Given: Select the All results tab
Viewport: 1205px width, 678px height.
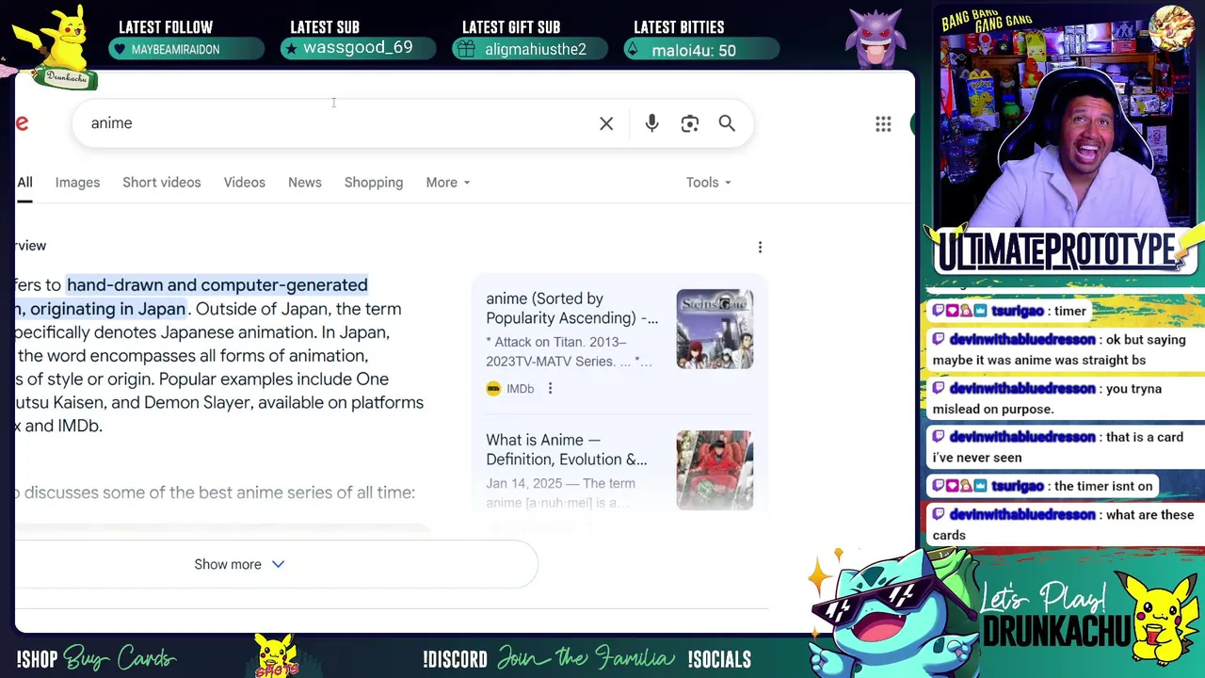Looking at the screenshot, I should (x=24, y=183).
